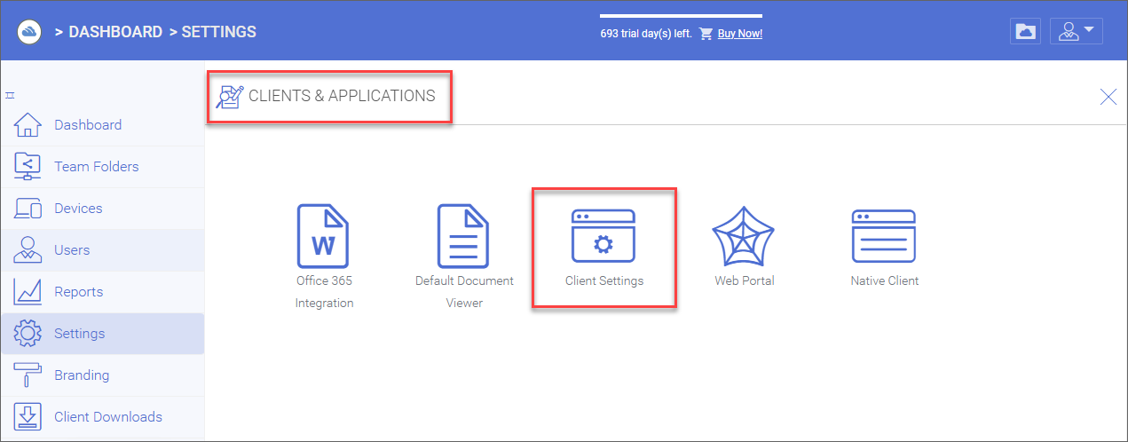This screenshot has width=1128, height=442.
Task: Click the shopping cart icon
Action: pos(706,34)
